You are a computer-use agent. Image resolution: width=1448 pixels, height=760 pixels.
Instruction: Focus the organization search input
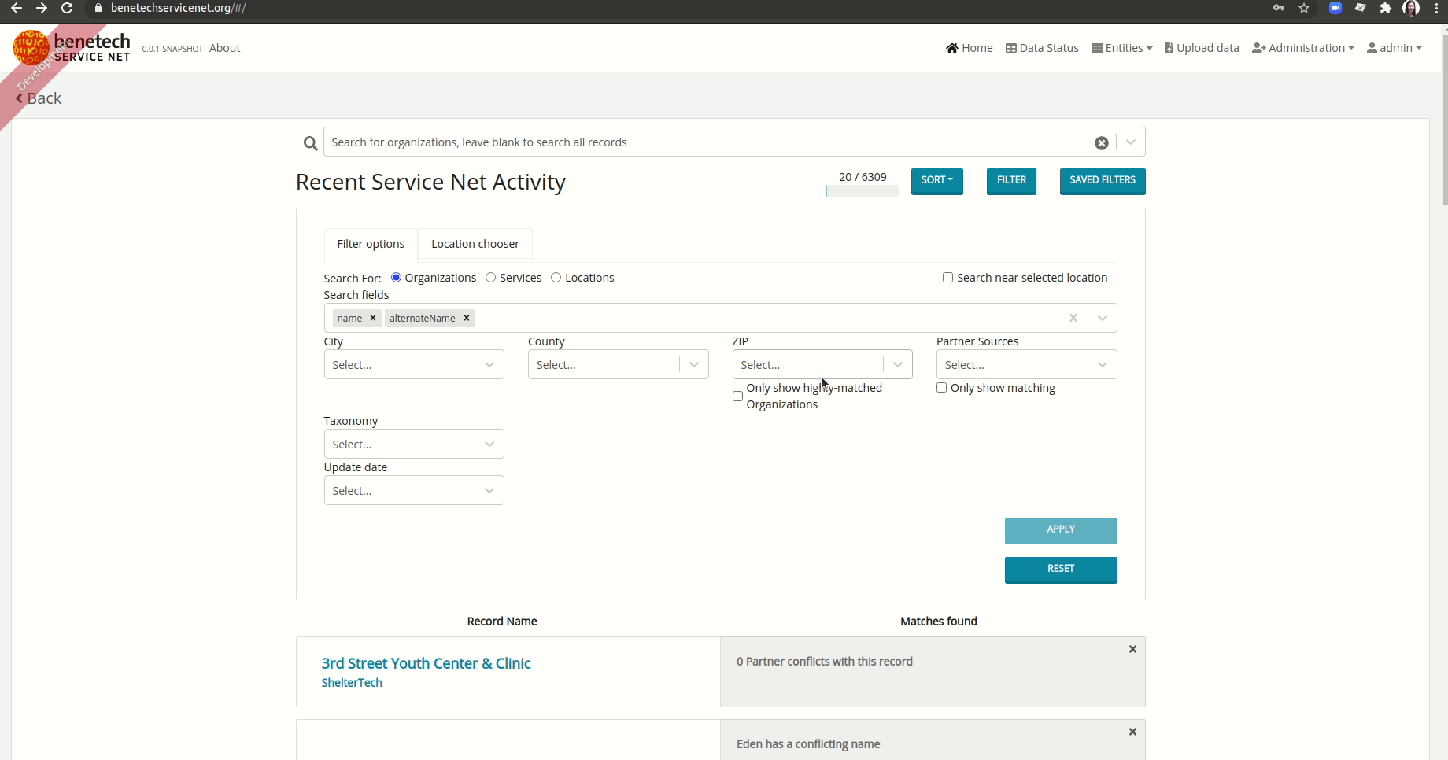708,142
